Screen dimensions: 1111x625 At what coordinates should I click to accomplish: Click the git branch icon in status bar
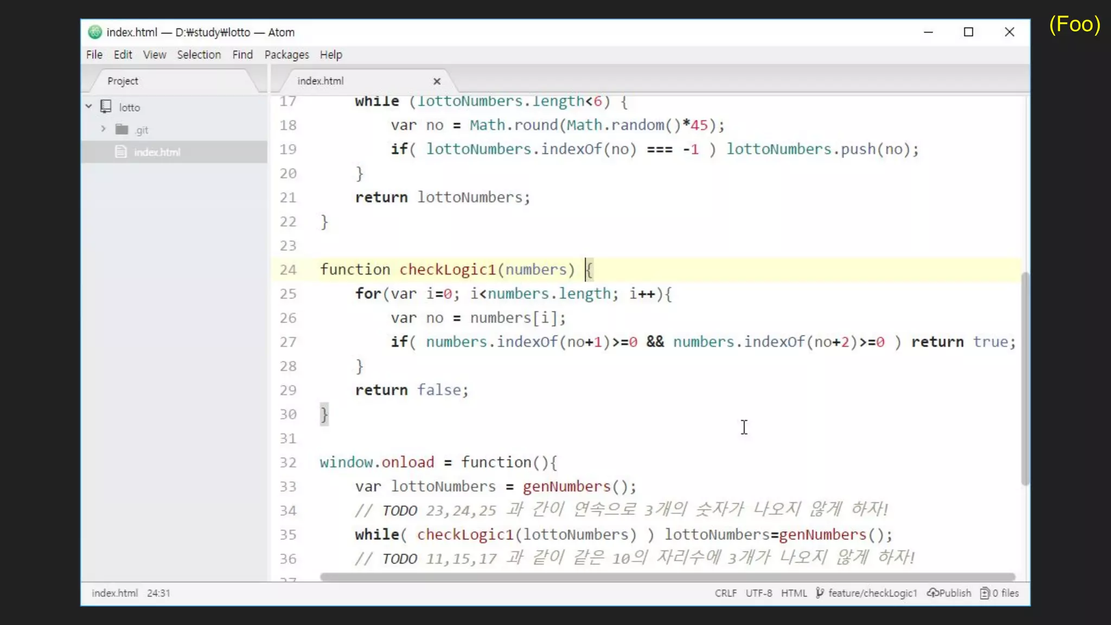click(x=820, y=593)
